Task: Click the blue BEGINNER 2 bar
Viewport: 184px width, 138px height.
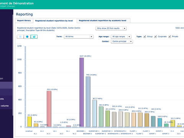Action: 88,102
